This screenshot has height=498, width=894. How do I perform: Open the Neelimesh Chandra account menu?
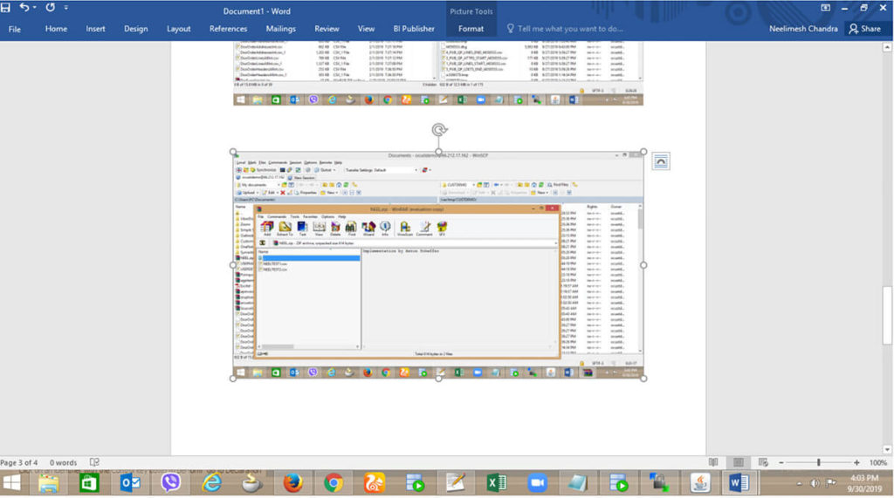(803, 29)
